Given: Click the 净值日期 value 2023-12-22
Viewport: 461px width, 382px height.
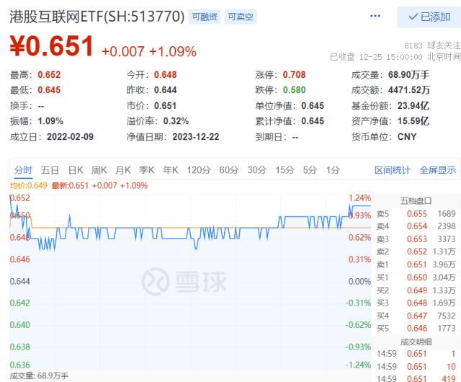Looking at the screenshot, I should click(195, 137).
